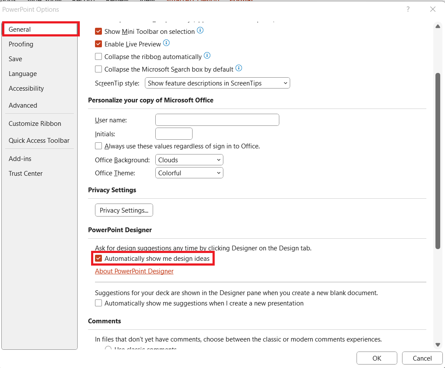Close the PowerPoint Options dialog
The width and height of the screenshot is (445, 368).
(433, 10)
